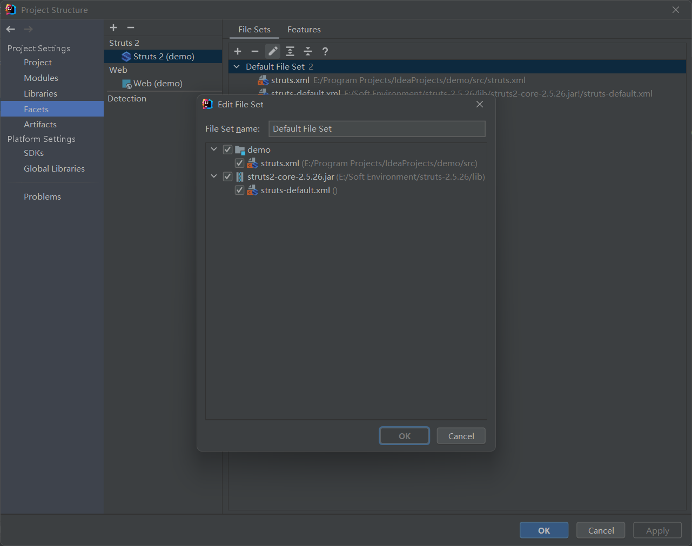The image size is (692, 546).
Task: Click the struts2-core jar archive icon
Action: [240, 177]
